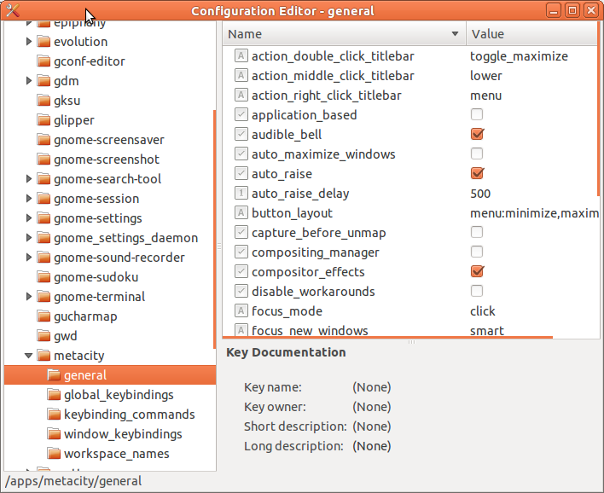The image size is (604, 493).
Task: Click the keybinding_commands folder icon
Action: click(x=54, y=415)
